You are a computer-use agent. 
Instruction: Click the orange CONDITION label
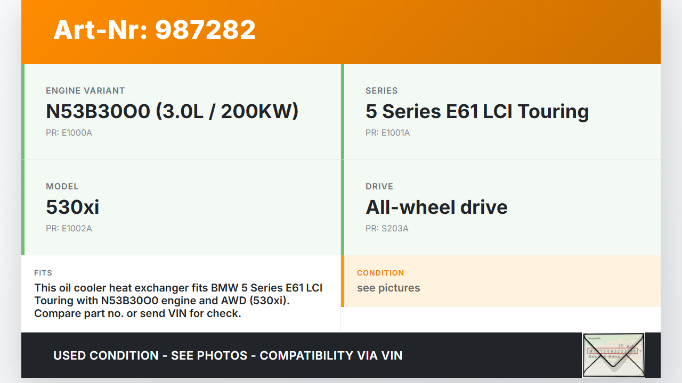(380, 273)
